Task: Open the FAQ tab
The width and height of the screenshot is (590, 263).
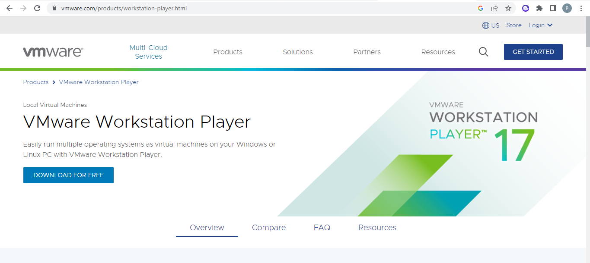Action: [322, 227]
